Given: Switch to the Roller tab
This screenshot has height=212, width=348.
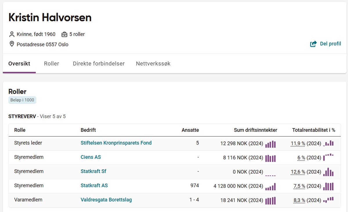Looking at the screenshot, I should pyautogui.click(x=51, y=64).
